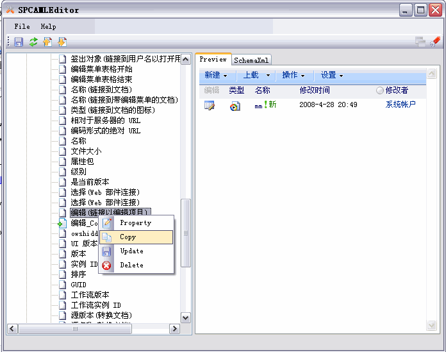Select tree item 编辑菜单表格开始

coord(101,69)
